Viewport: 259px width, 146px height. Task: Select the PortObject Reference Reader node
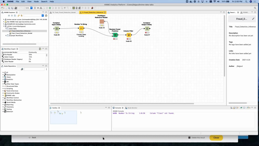[x=102, y=21]
